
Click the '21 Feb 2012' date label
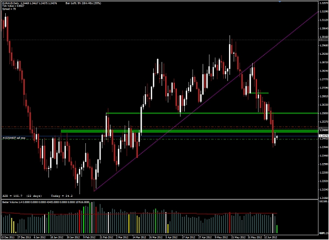click(106, 237)
